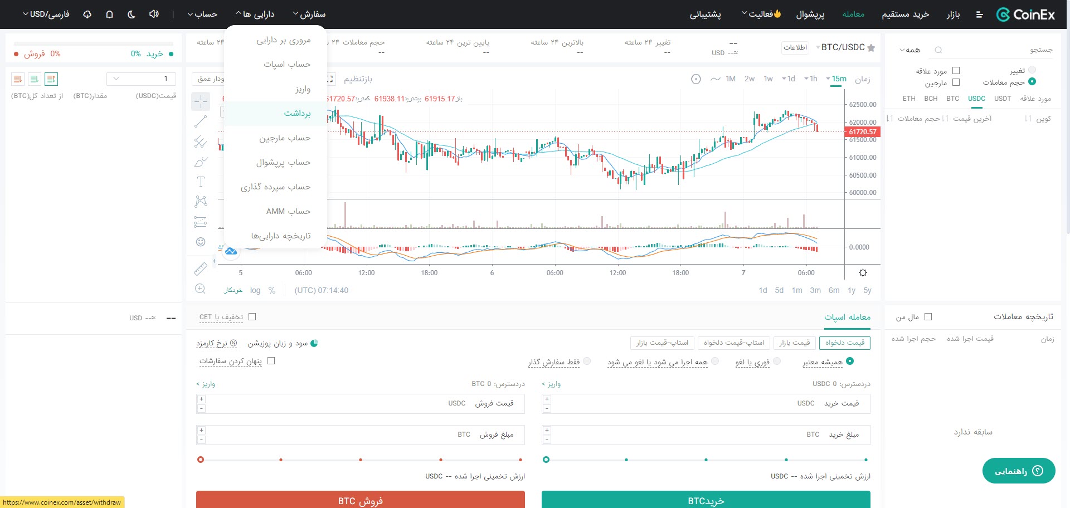Select همیشه معتبر order validity radio
This screenshot has width=1070, height=508.
coord(850,361)
